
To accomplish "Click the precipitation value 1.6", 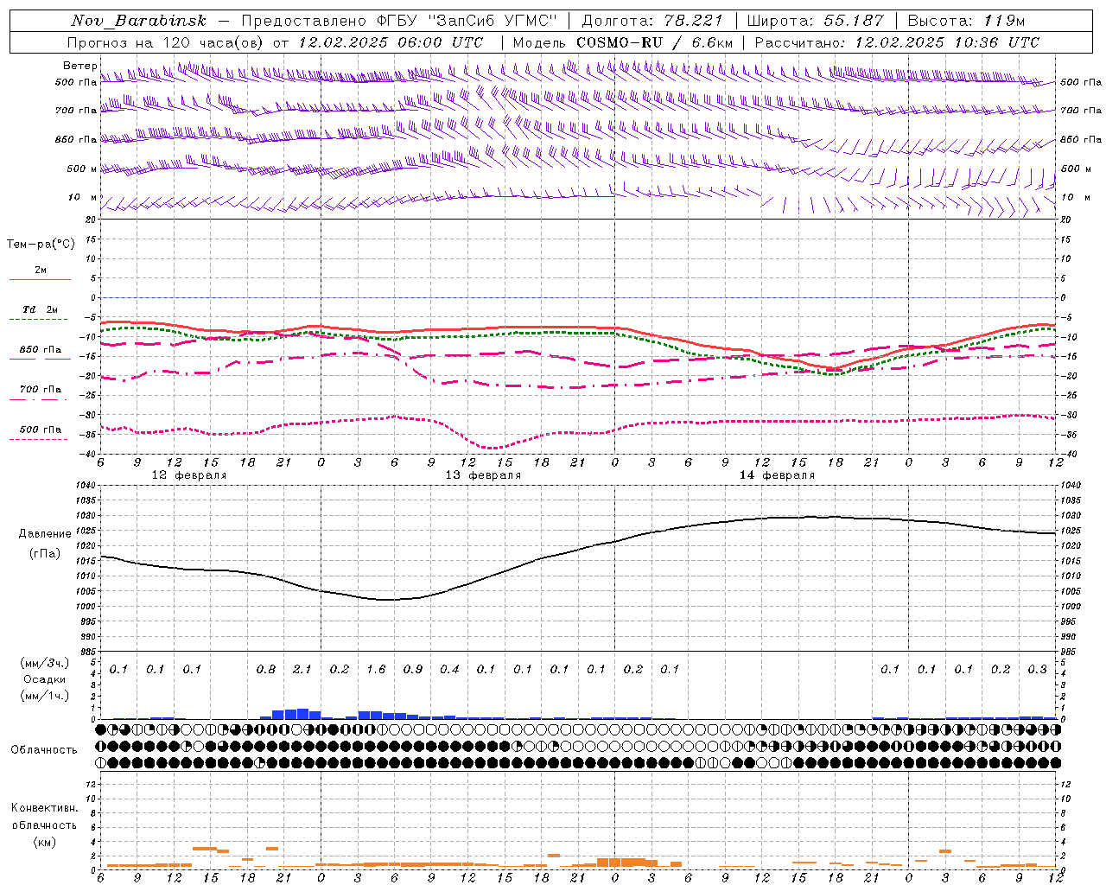I will pos(376,669).
